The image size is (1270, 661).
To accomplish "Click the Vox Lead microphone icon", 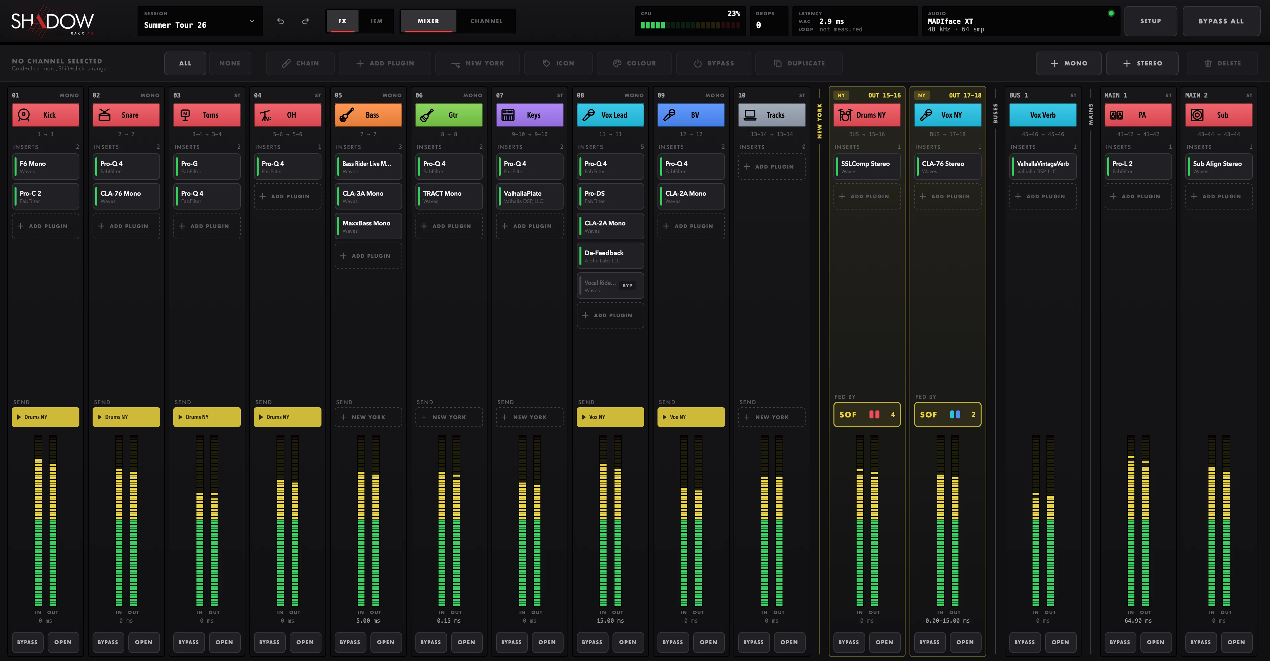I will pyautogui.click(x=589, y=115).
